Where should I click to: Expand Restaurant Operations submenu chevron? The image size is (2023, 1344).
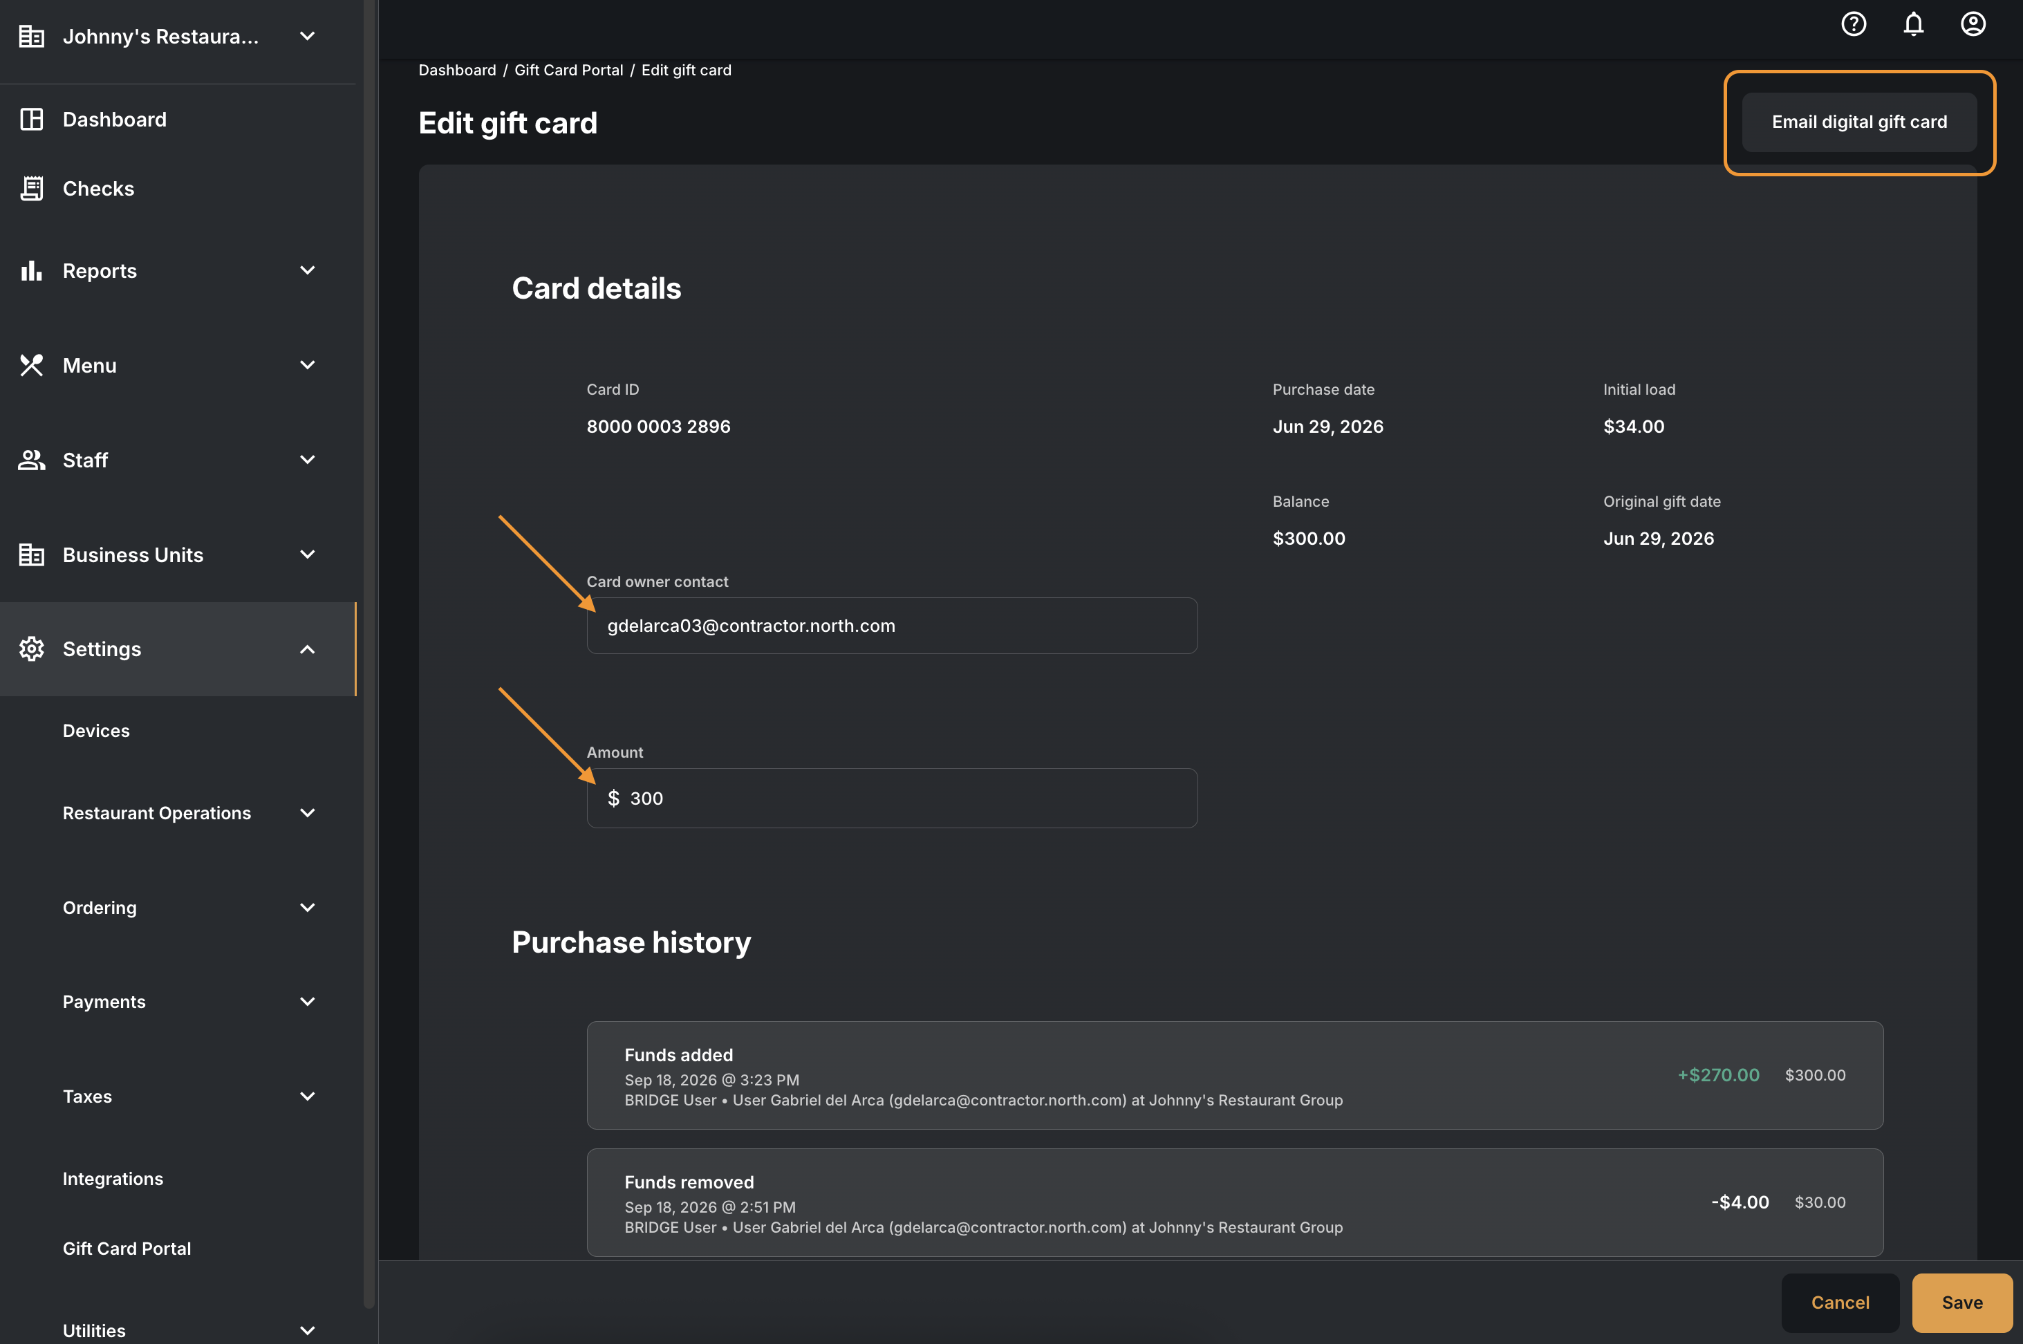(x=308, y=812)
